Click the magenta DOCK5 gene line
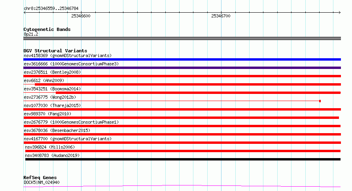Viewport: 352px width, 191px height. [x=182, y=186]
